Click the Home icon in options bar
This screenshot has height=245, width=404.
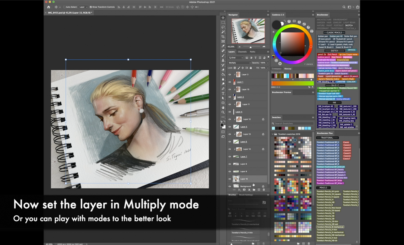tap(48, 7)
